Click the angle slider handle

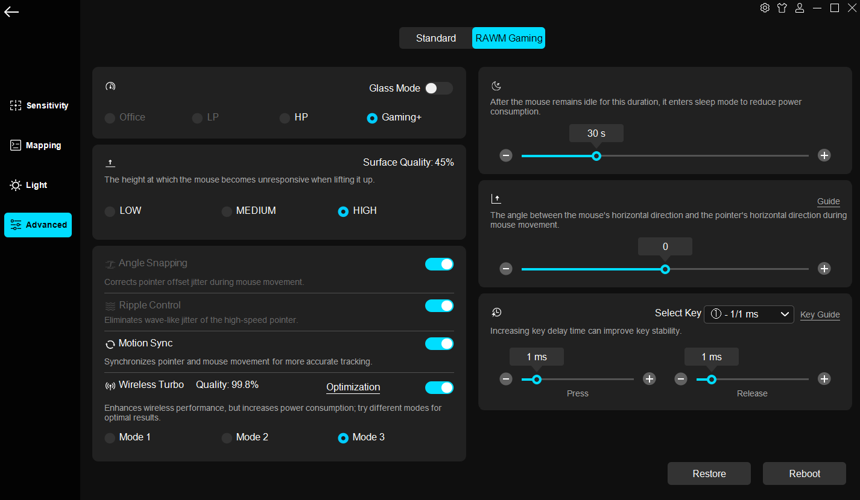point(665,269)
